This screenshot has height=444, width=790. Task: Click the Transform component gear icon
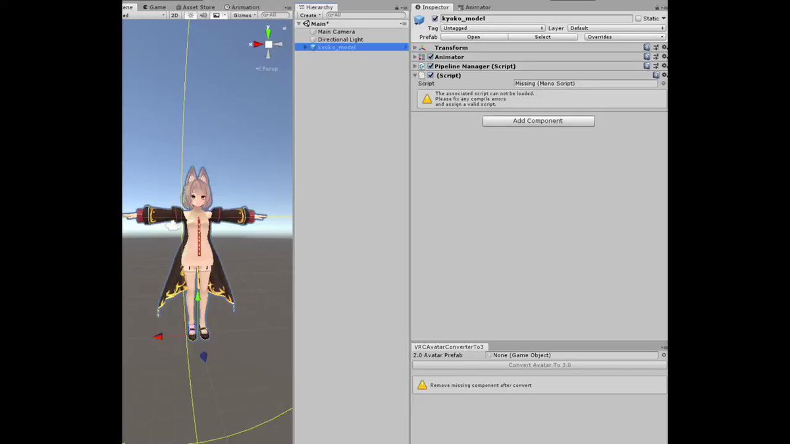tap(663, 47)
